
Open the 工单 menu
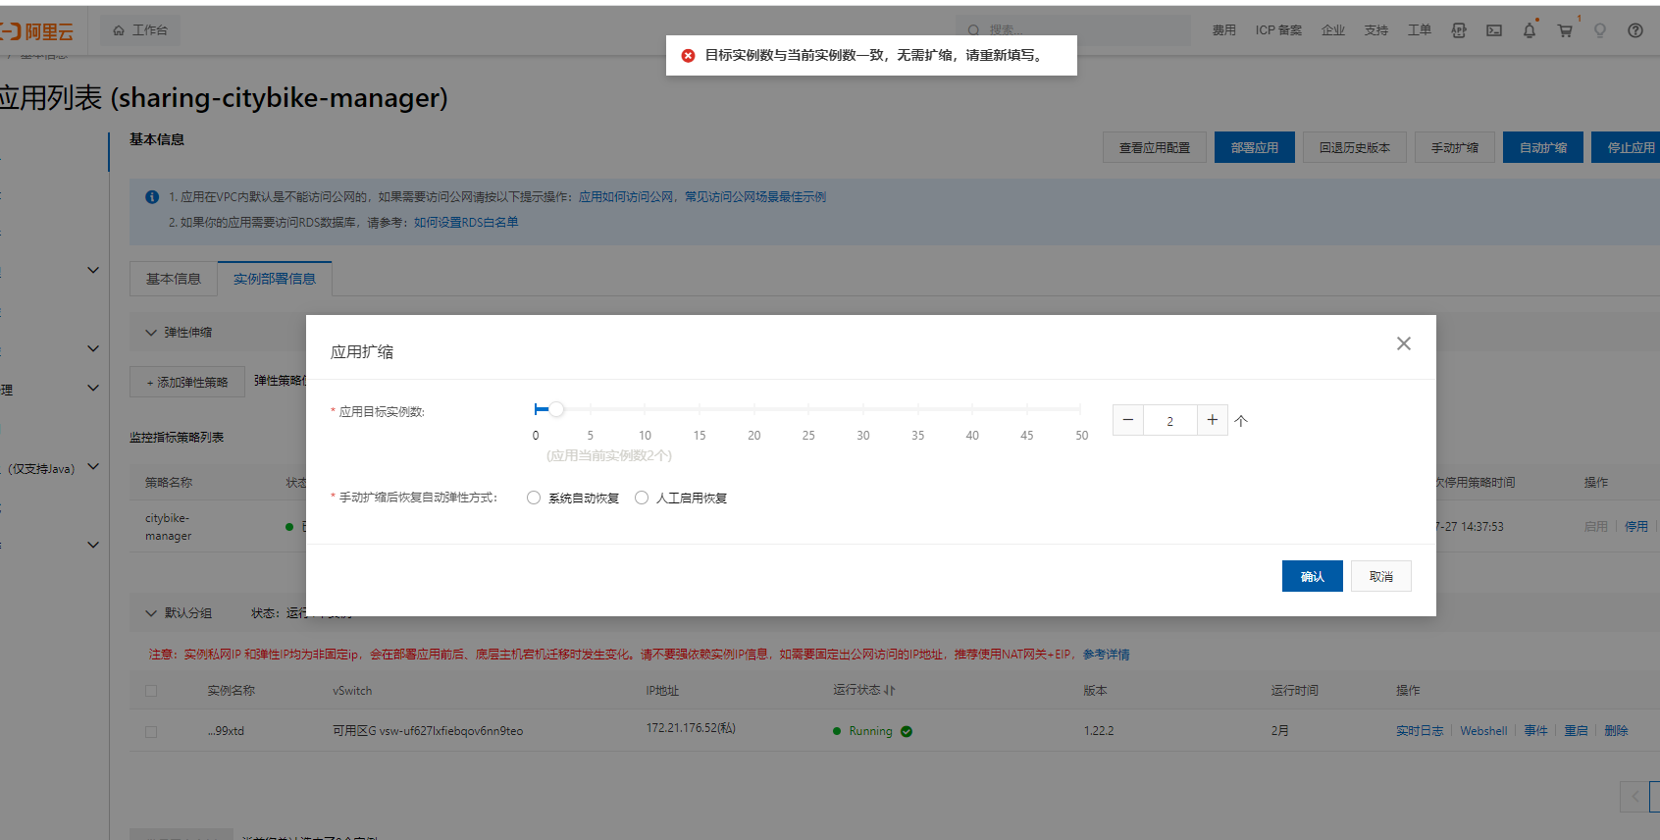coord(1420,30)
